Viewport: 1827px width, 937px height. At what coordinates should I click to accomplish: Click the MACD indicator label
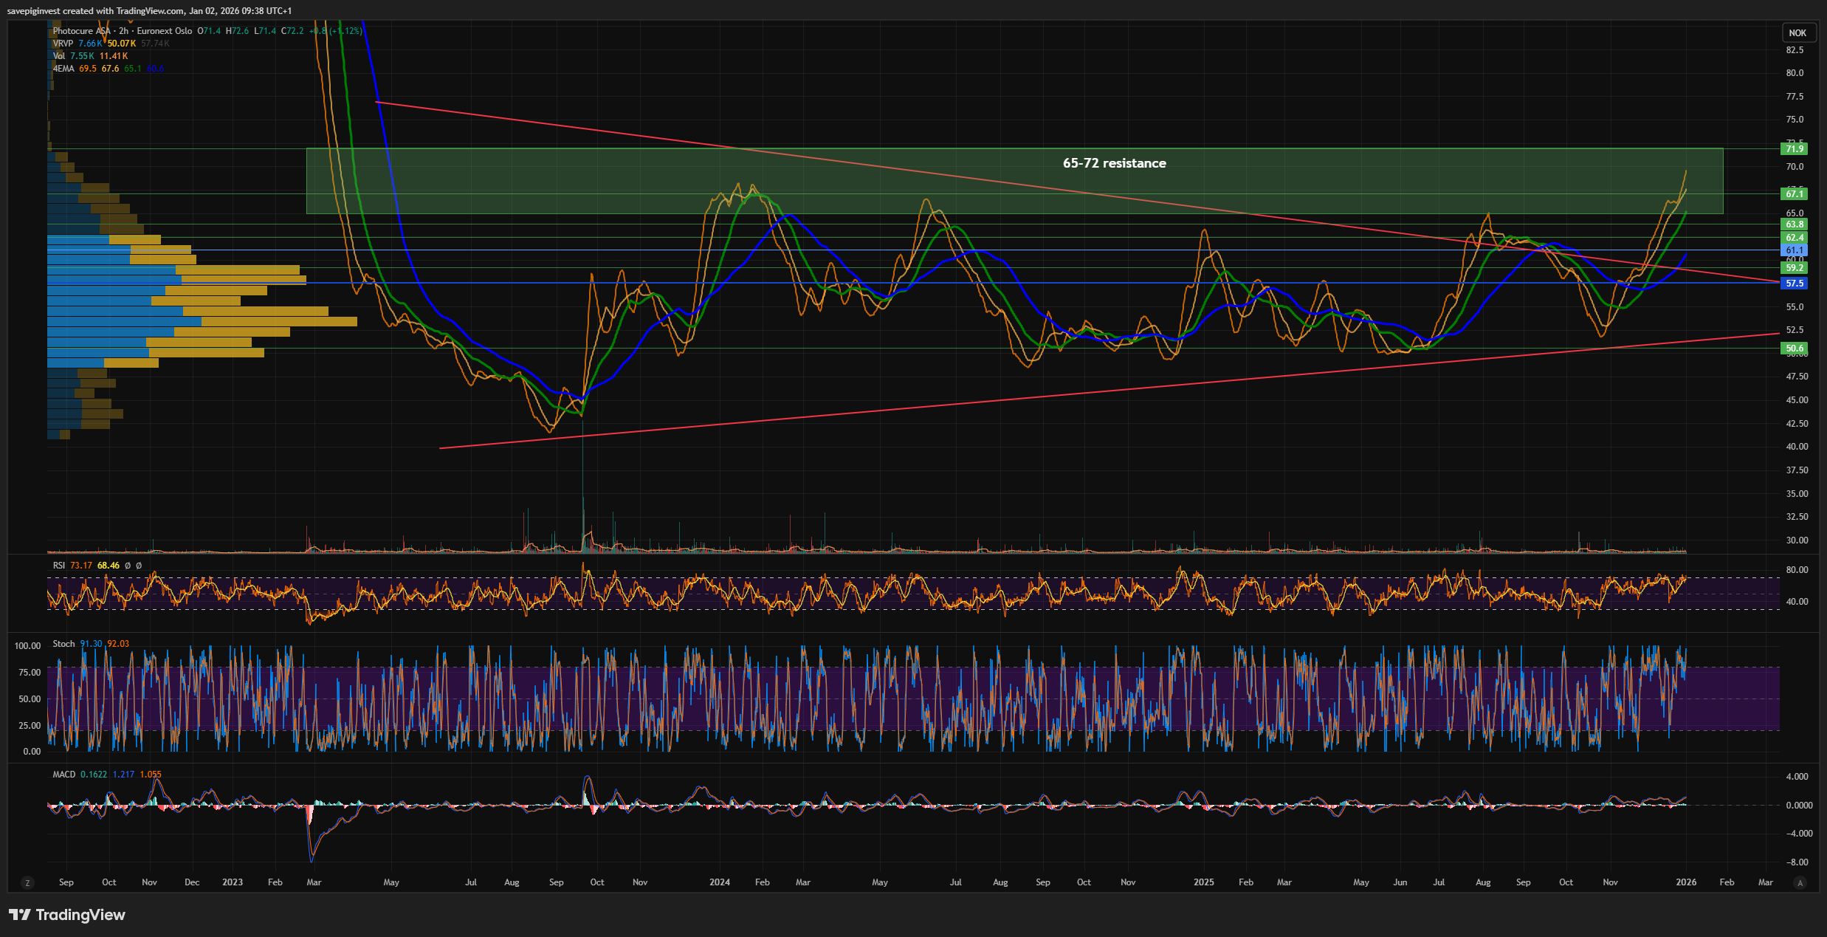tap(63, 775)
